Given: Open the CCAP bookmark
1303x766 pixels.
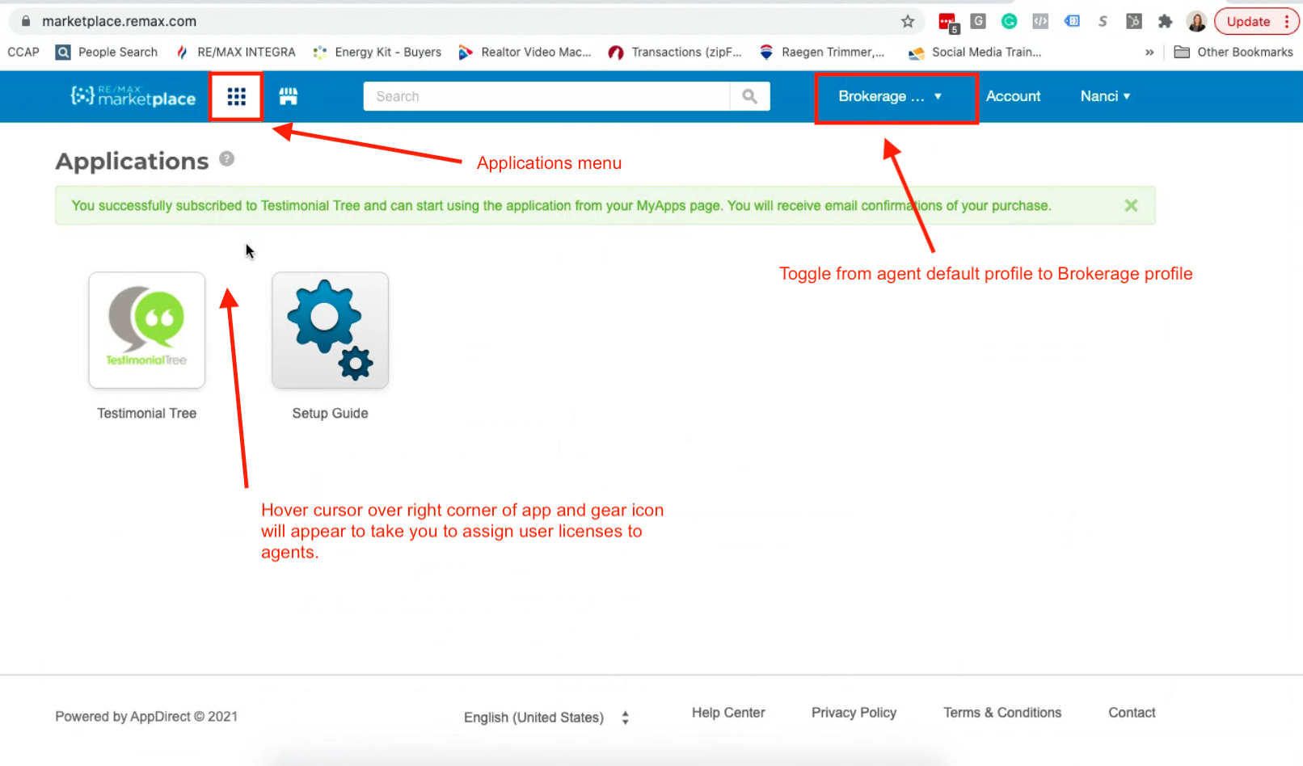Looking at the screenshot, I should click(x=23, y=53).
